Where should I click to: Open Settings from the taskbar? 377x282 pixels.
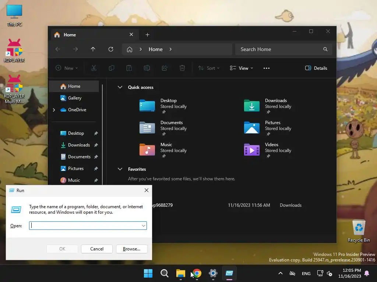[x=213, y=273]
